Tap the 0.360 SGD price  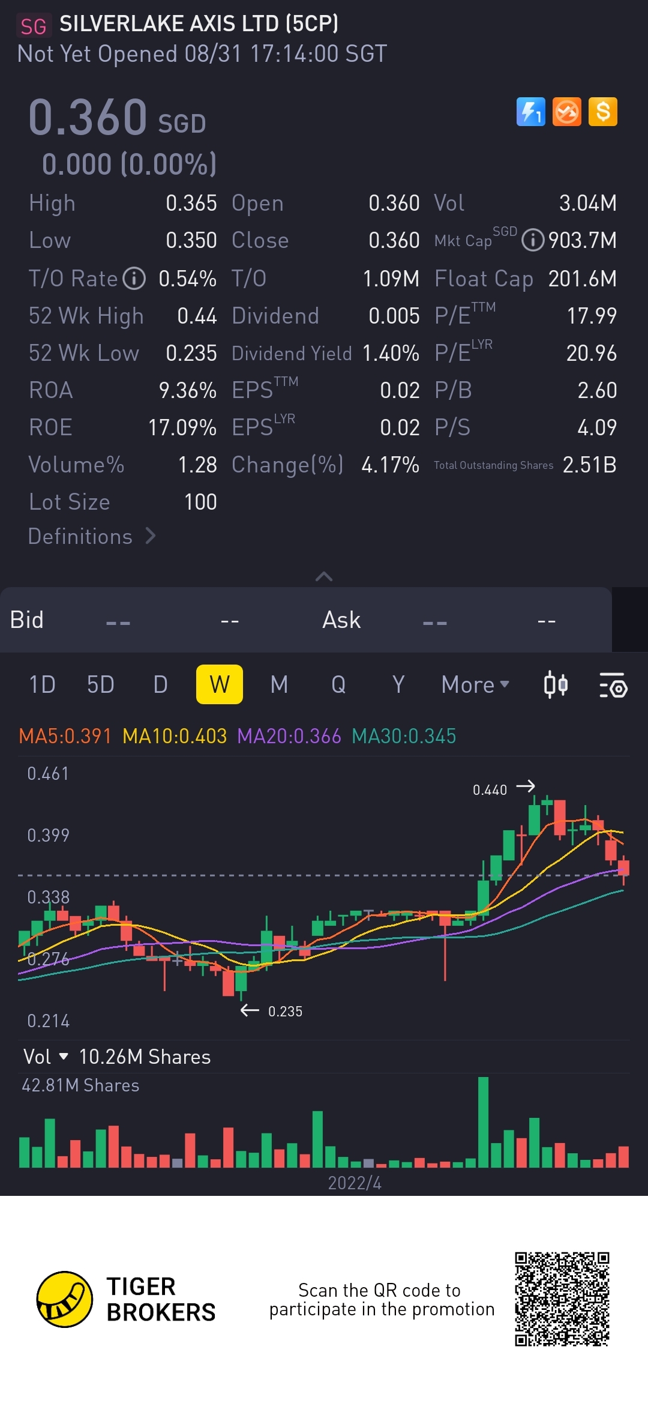118,117
